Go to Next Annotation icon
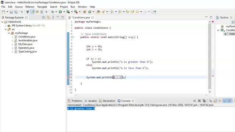This screenshot has height=132, width=235. point(112,12)
